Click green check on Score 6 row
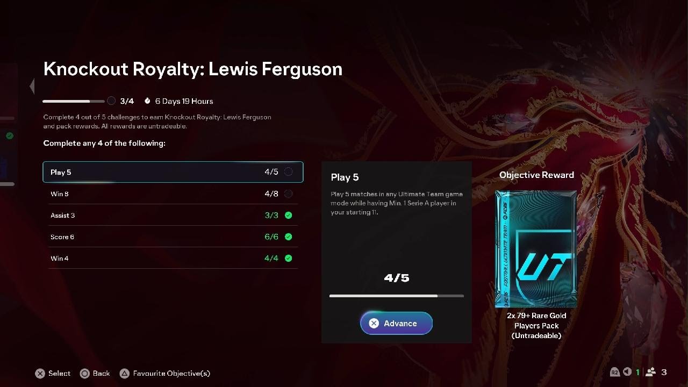Image resolution: width=688 pixels, height=387 pixels. [x=289, y=236]
